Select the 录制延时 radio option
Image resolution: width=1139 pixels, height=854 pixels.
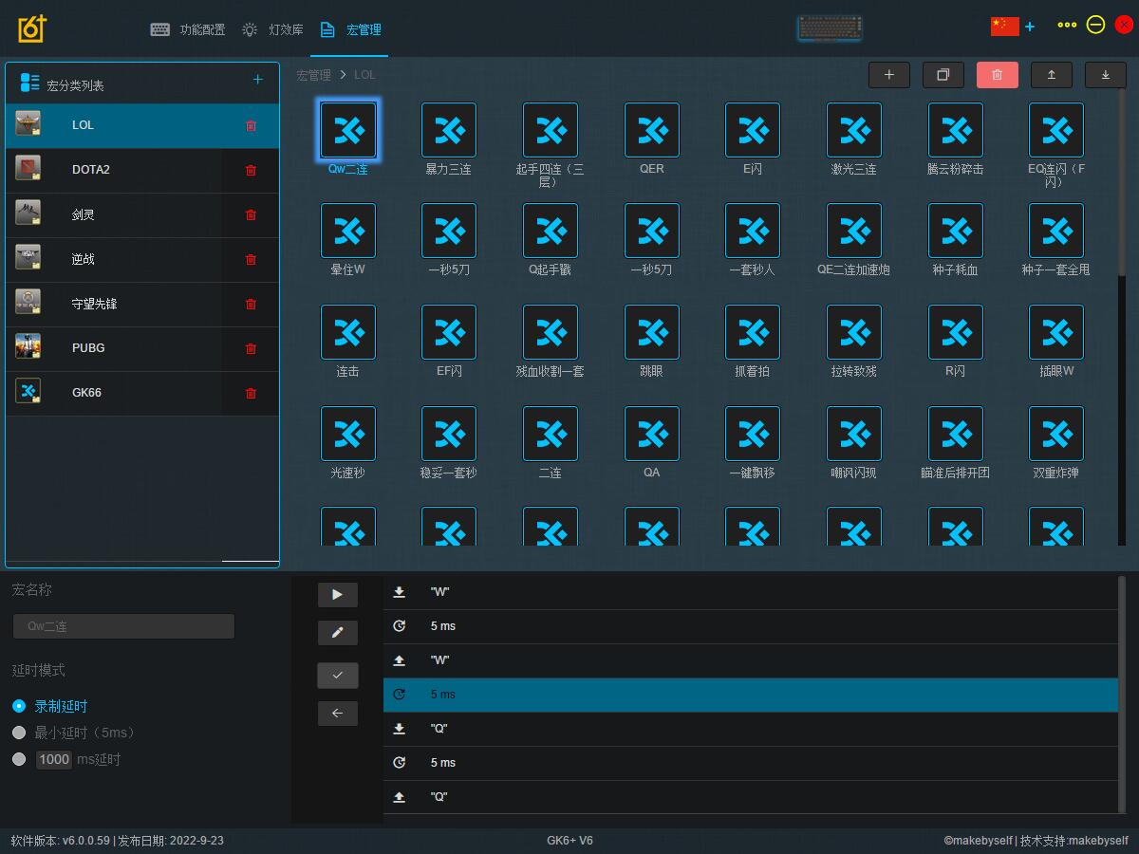pos(19,706)
